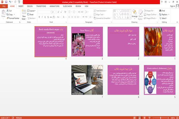
Task: Click Convert to SmartArt button
Action: coord(102,18)
